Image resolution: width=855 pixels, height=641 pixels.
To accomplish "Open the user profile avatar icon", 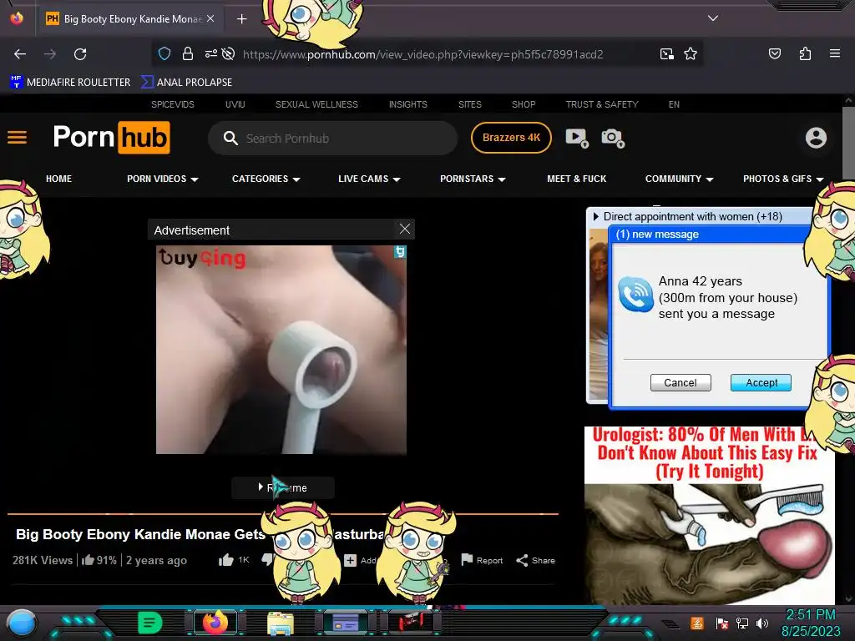I will click(816, 138).
